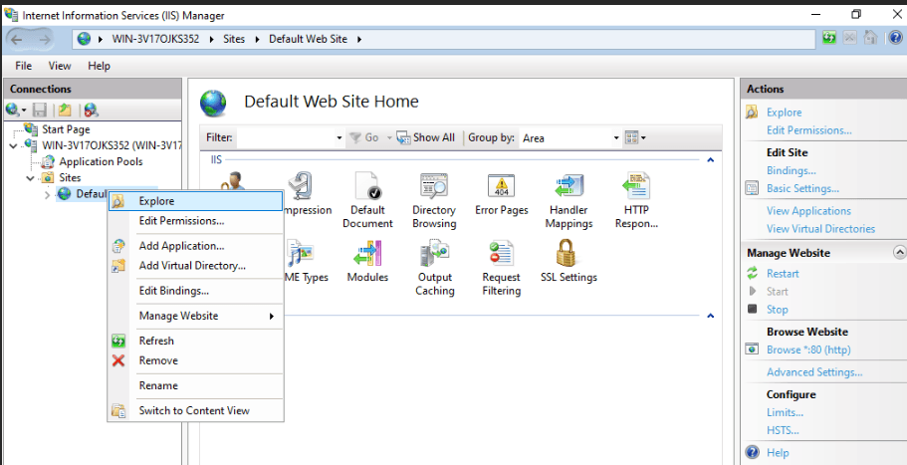
Task: Click the green Refresh page icon beside address bar
Action: pyautogui.click(x=829, y=38)
